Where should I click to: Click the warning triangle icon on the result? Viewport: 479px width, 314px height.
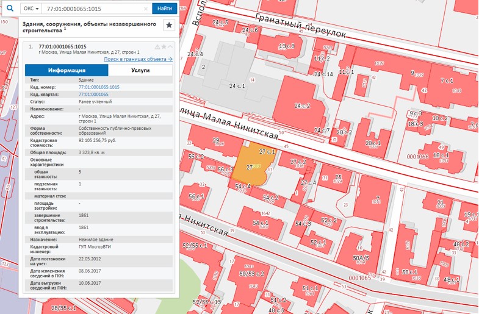point(157,46)
